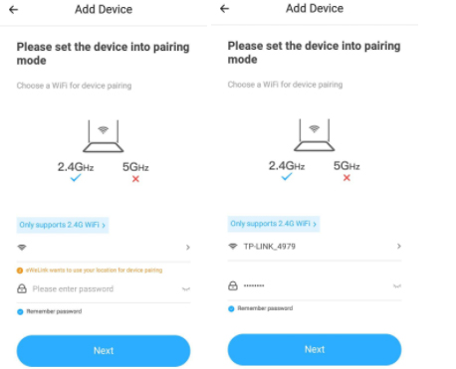Open 'Only supports 2.4G WiFi' tip on left
Viewport: 456px width, 369px height.
pos(63,225)
